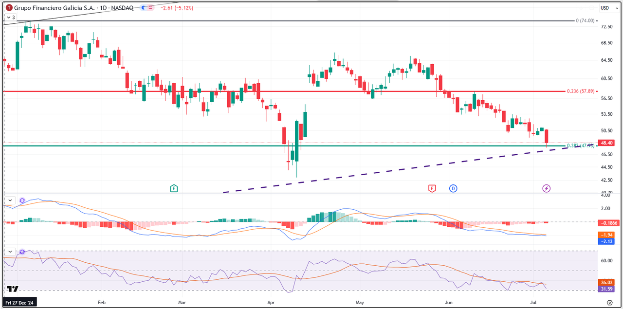Click the pink approximate-equals data status icon
This screenshot has width=623, height=309.
tap(151, 8)
